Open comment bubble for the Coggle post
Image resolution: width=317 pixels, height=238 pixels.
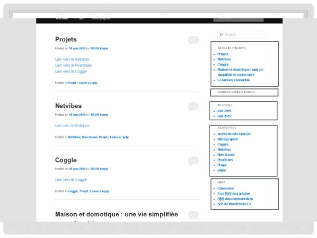click(193, 160)
